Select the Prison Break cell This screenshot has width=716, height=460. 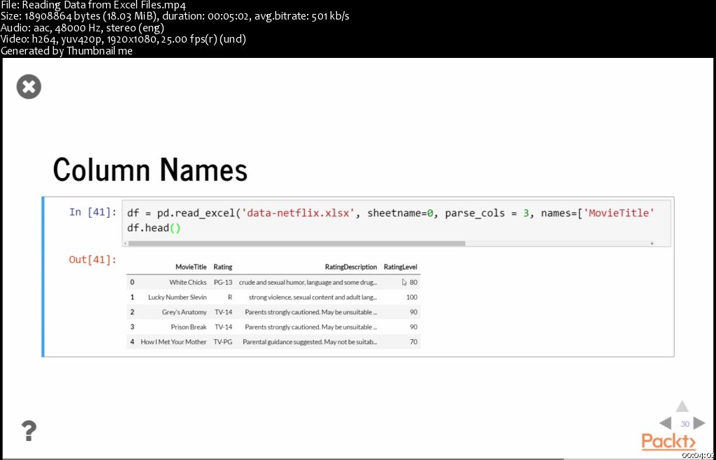tap(189, 327)
